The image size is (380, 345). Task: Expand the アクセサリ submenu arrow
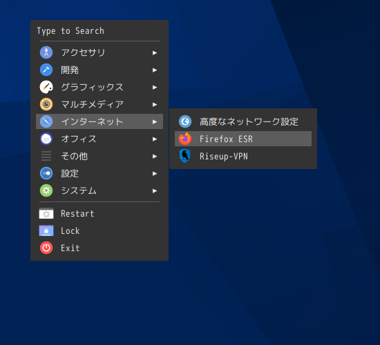pyautogui.click(x=155, y=52)
